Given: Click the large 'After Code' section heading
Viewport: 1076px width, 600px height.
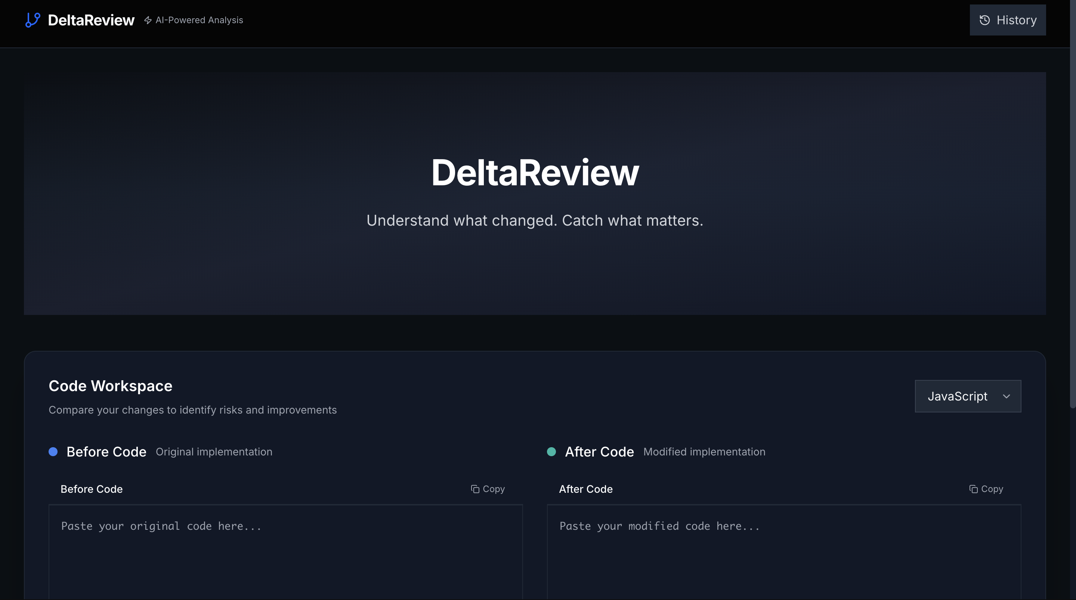Looking at the screenshot, I should 599,452.
